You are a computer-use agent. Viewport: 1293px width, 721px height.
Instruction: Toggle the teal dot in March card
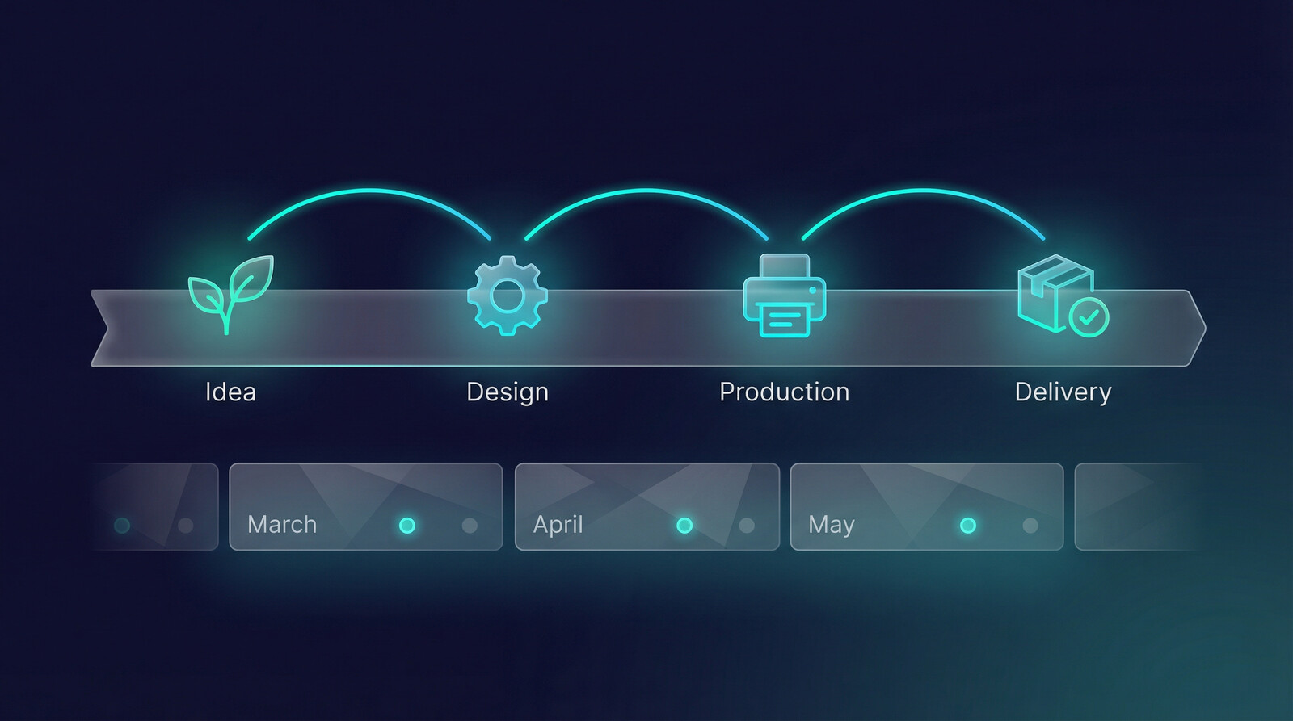tap(407, 526)
